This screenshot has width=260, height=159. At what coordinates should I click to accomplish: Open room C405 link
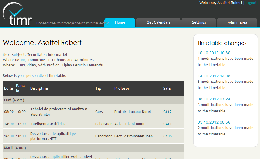pos(167,136)
